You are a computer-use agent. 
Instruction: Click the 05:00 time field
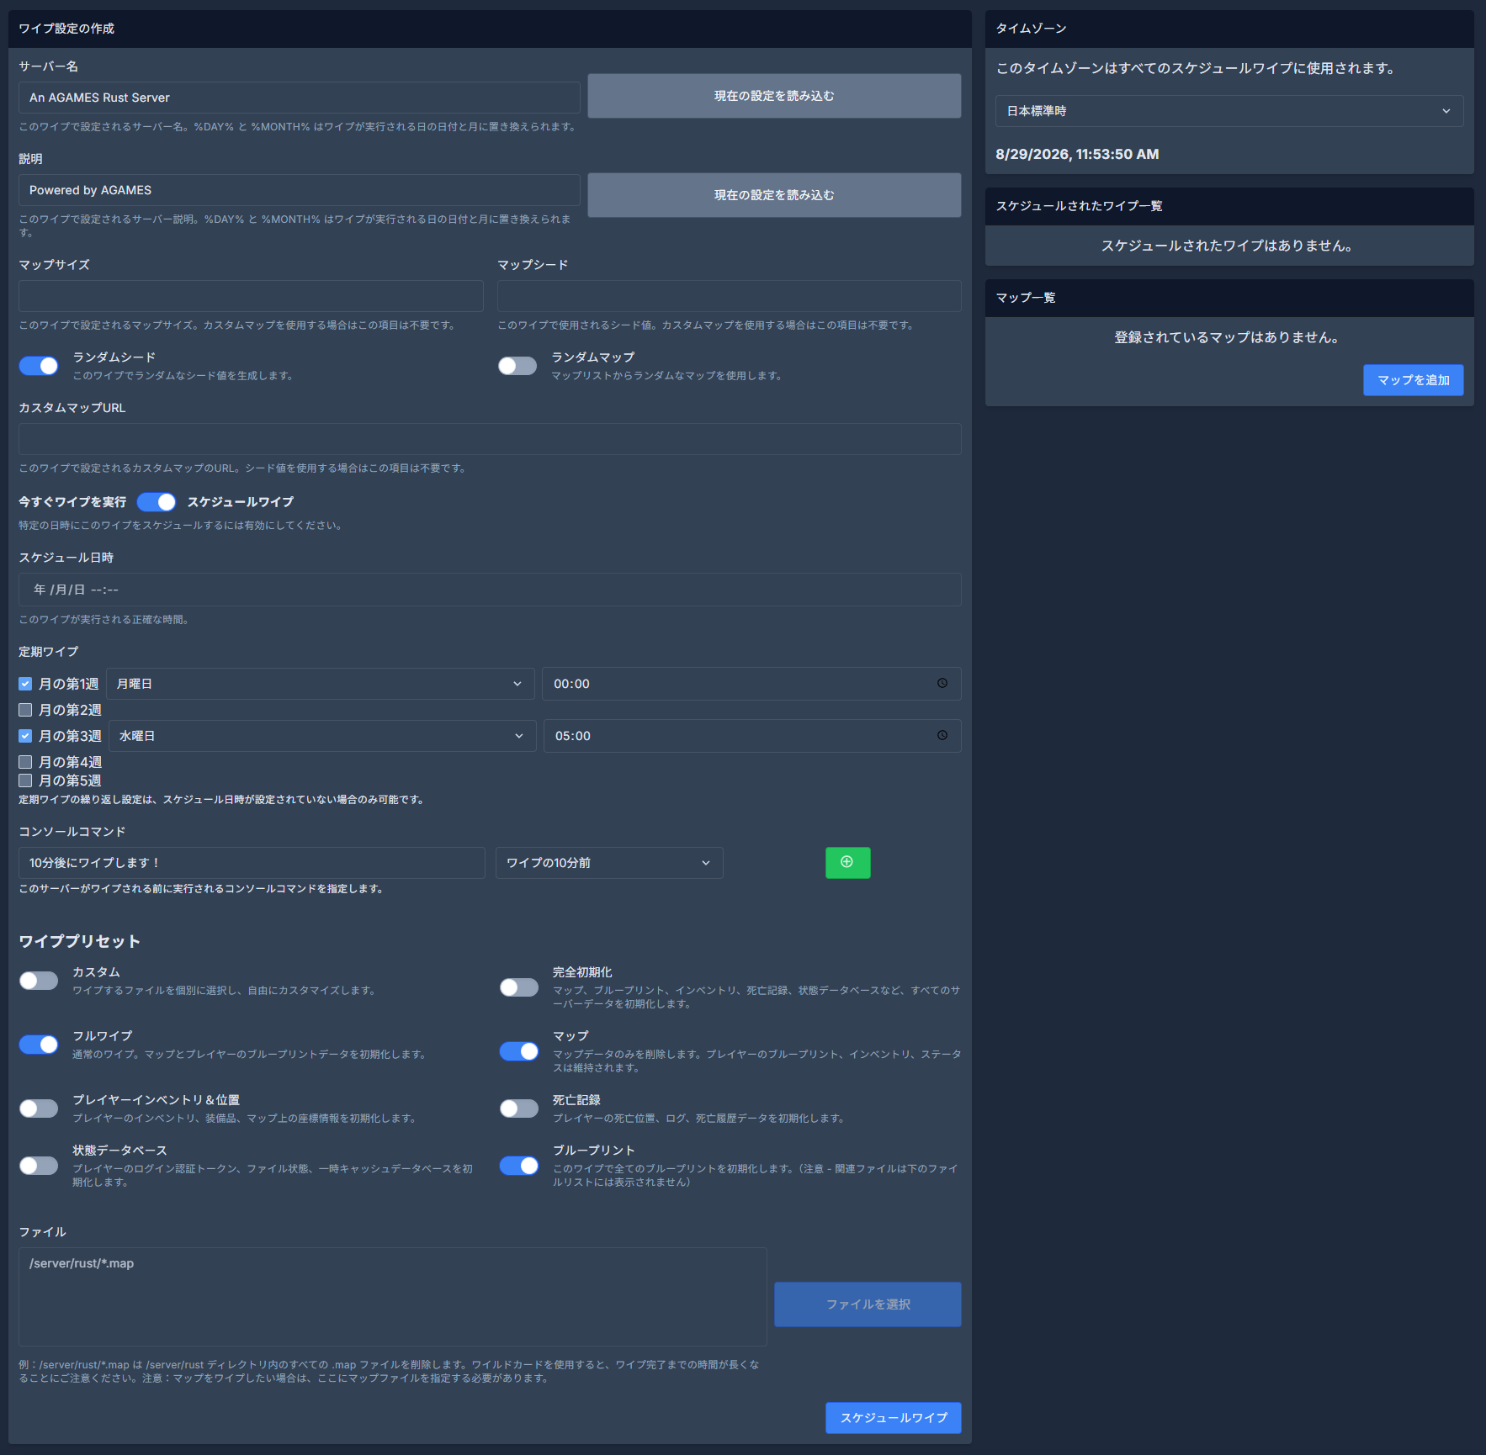[752, 736]
